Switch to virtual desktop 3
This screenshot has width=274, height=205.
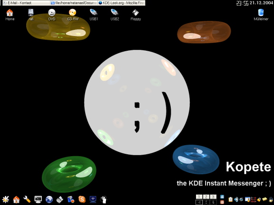[x=213, y=196]
